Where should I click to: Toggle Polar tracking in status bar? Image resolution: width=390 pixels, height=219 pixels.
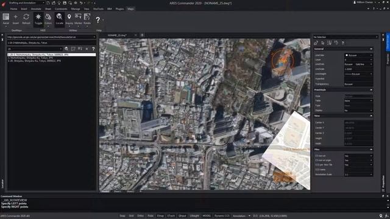pos(151,216)
